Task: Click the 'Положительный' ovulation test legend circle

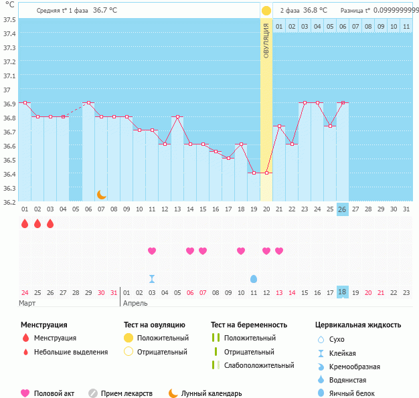Action: pyautogui.click(x=129, y=338)
